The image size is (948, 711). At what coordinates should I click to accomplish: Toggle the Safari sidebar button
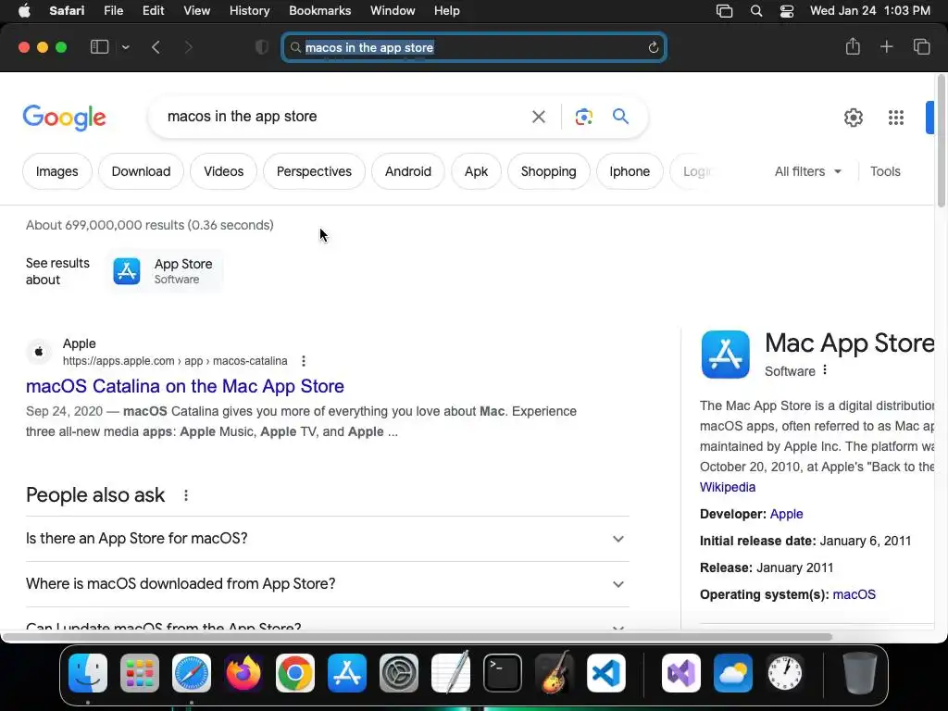tap(99, 47)
